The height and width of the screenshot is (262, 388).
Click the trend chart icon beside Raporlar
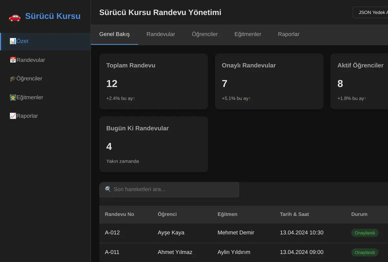click(13, 116)
